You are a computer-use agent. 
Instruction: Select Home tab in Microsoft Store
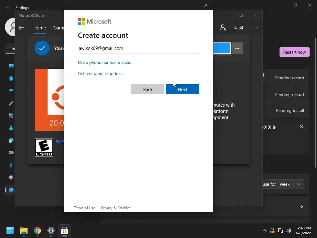coord(40,28)
